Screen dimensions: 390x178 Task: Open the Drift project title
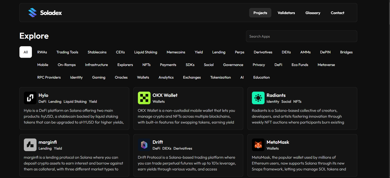click(x=158, y=142)
